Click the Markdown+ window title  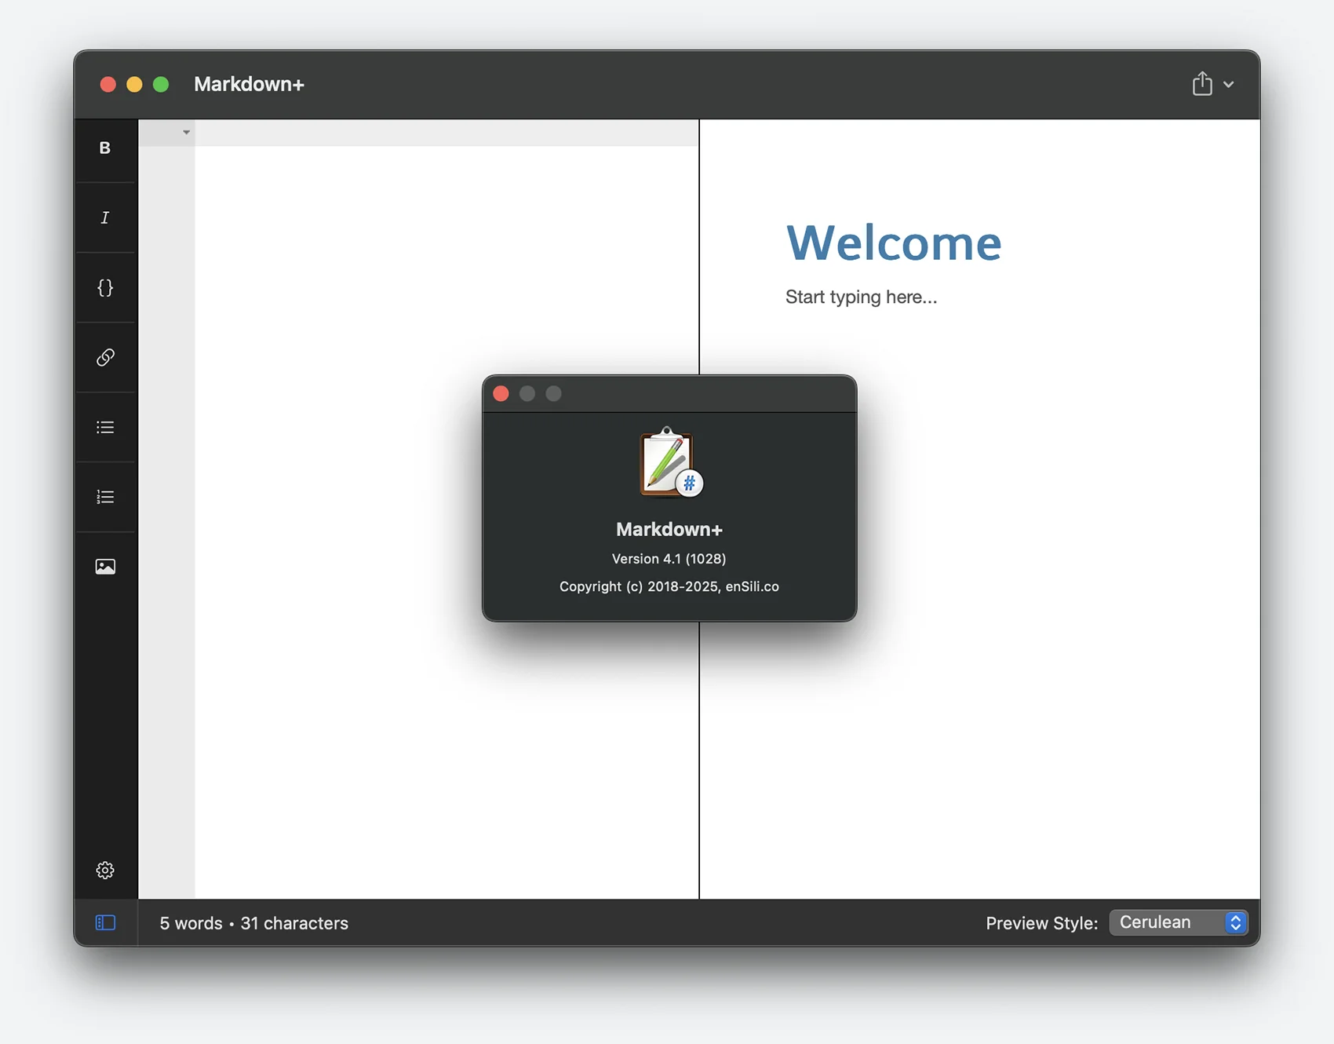[x=249, y=85]
